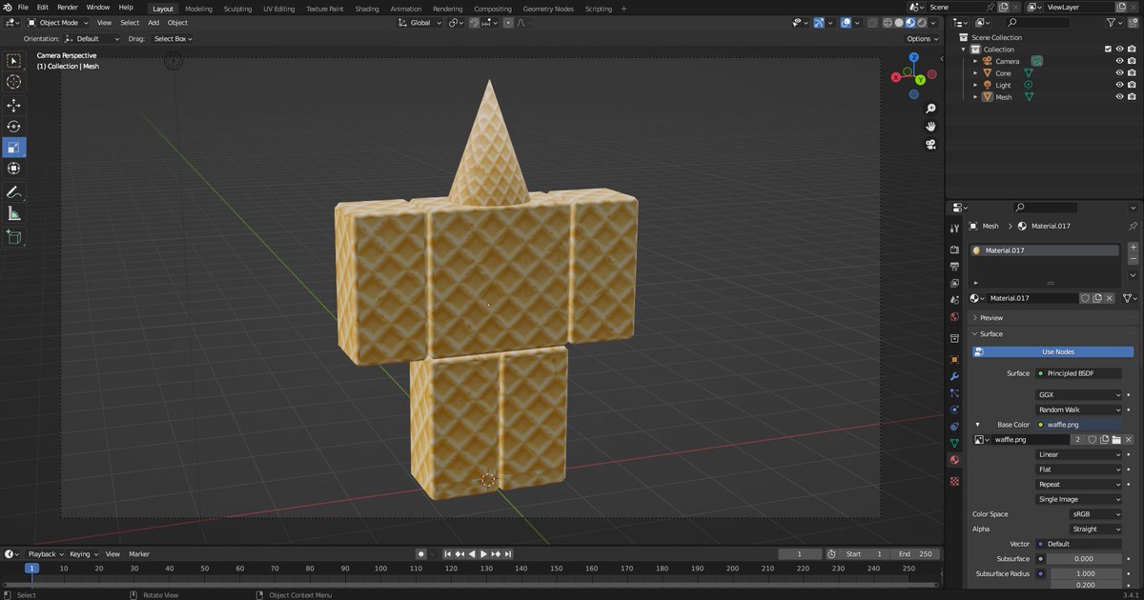Screen dimensions: 1144x600
Task: Adjust the Subsurface slider showing 0.000
Action: 1084,559
